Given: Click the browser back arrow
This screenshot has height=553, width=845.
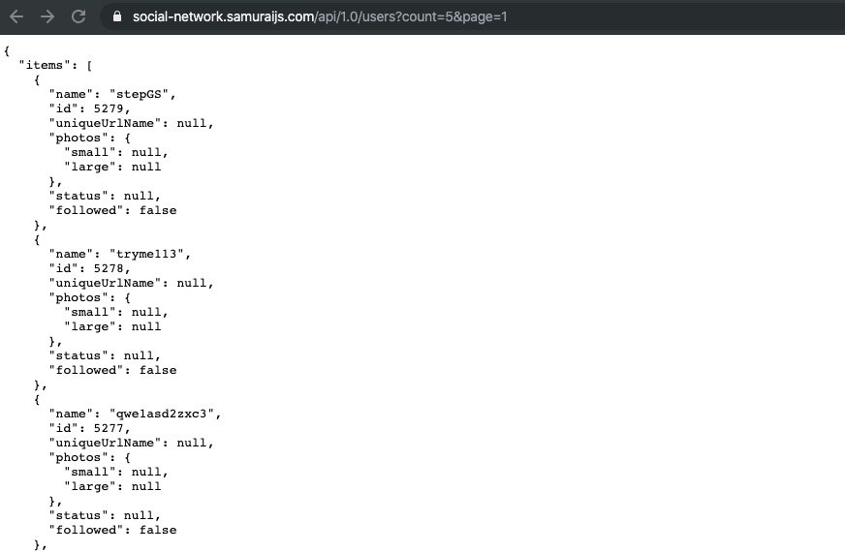Looking at the screenshot, I should pos(16,16).
